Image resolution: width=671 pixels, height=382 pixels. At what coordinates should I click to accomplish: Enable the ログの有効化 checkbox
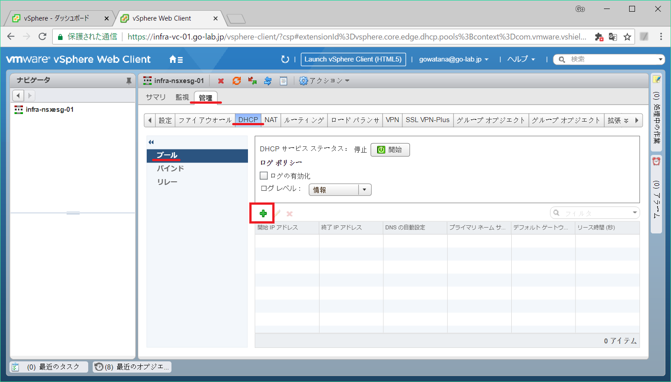tap(264, 176)
